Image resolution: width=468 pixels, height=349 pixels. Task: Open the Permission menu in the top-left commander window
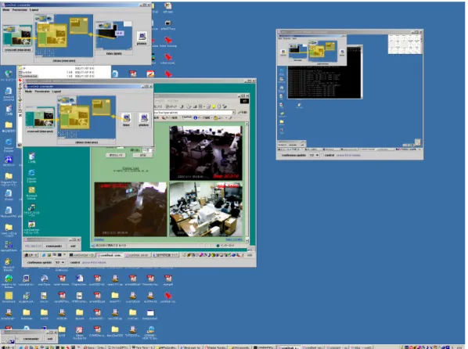(20, 10)
